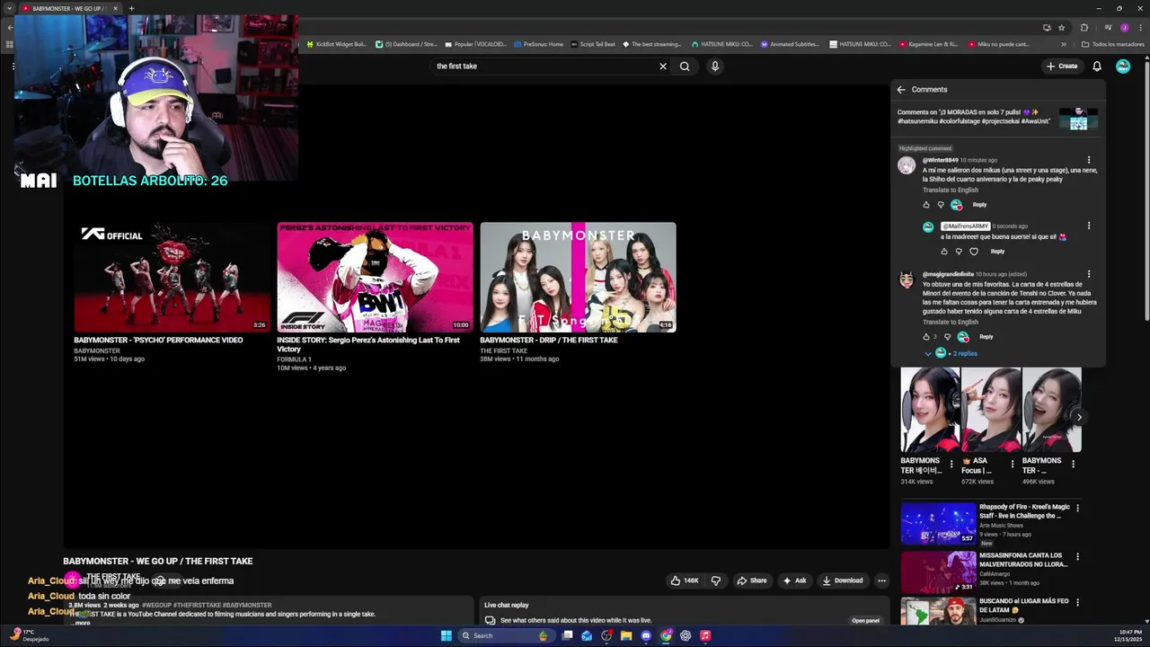Translate @msgigrandinfinite comment to English
The height and width of the screenshot is (647, 1150).
point(951,322)
